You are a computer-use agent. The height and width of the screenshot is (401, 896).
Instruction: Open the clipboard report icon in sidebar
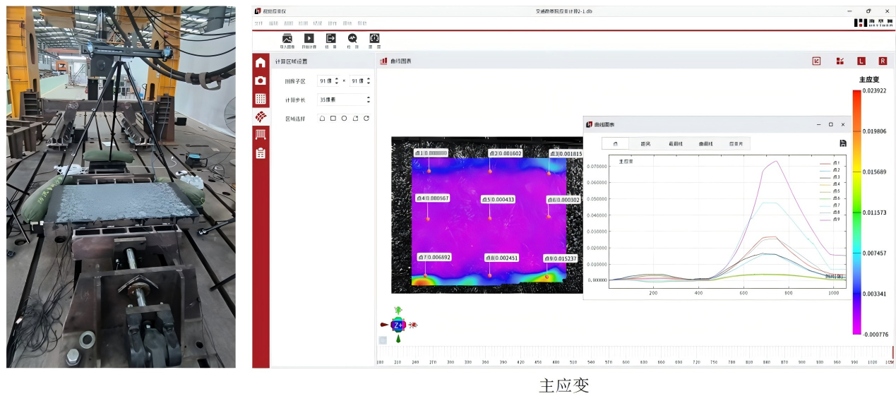pos(261,152)
